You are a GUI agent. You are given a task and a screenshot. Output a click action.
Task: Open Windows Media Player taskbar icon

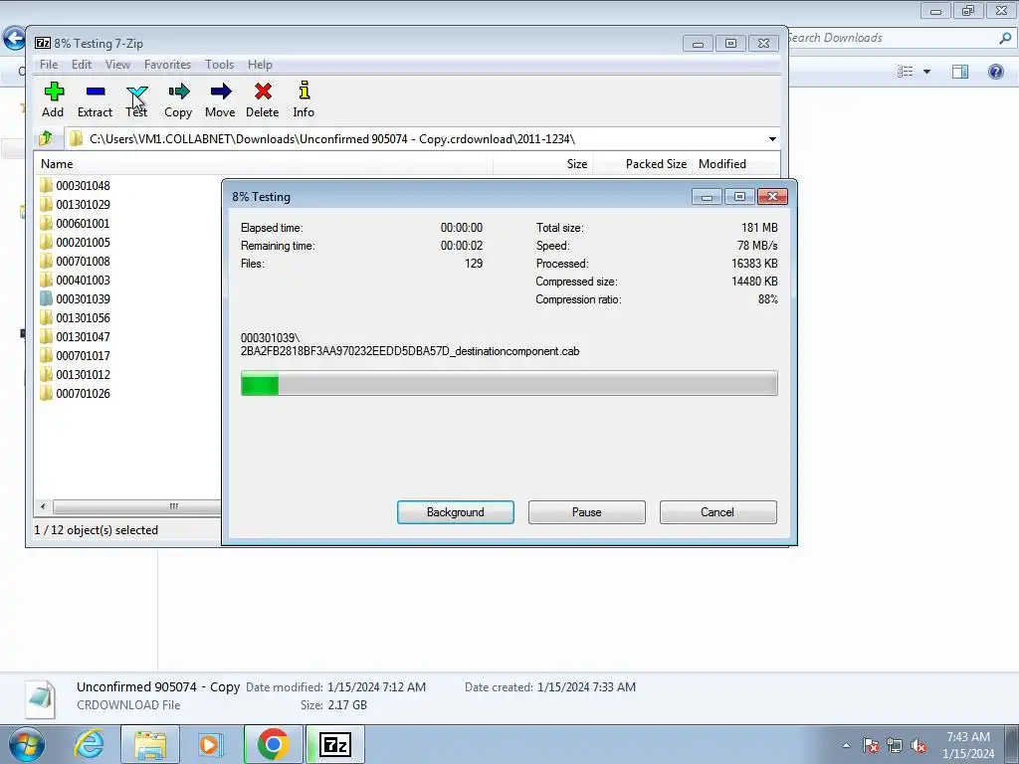[x=210, y=744]
